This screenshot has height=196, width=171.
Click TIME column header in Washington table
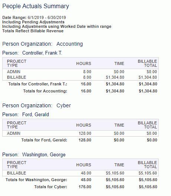pos(119,165)
